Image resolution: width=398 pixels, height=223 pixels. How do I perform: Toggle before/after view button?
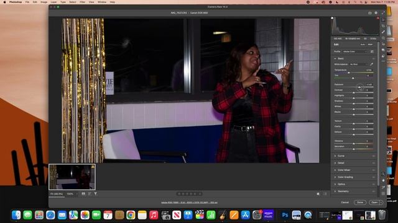pyautogui.click(x=318, y=194)
